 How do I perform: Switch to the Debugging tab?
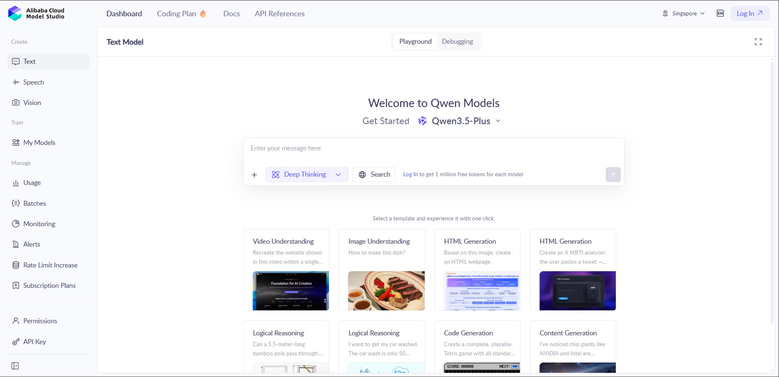click(457, 42)
